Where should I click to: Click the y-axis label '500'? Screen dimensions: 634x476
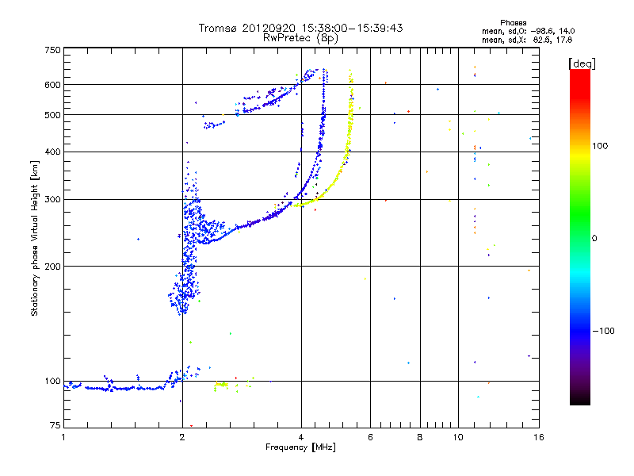click(52, 115)
